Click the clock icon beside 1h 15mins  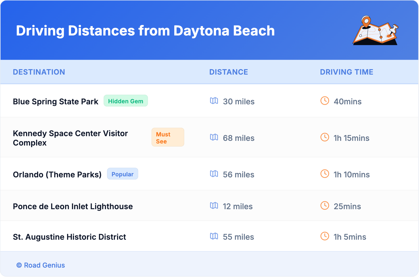click(x=325, y=137)
